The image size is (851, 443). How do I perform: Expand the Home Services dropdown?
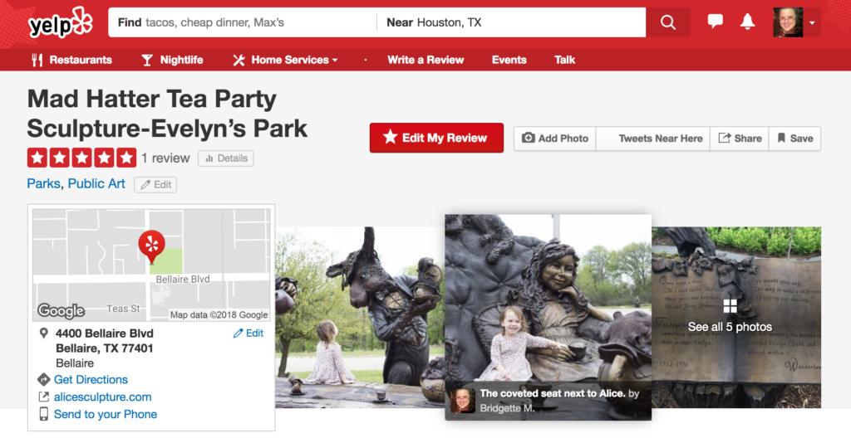[286, 60]
